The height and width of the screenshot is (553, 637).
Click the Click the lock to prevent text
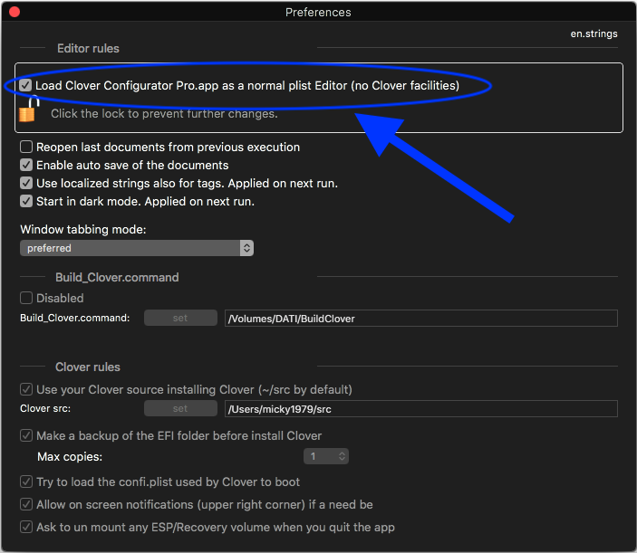pos(164,114)
